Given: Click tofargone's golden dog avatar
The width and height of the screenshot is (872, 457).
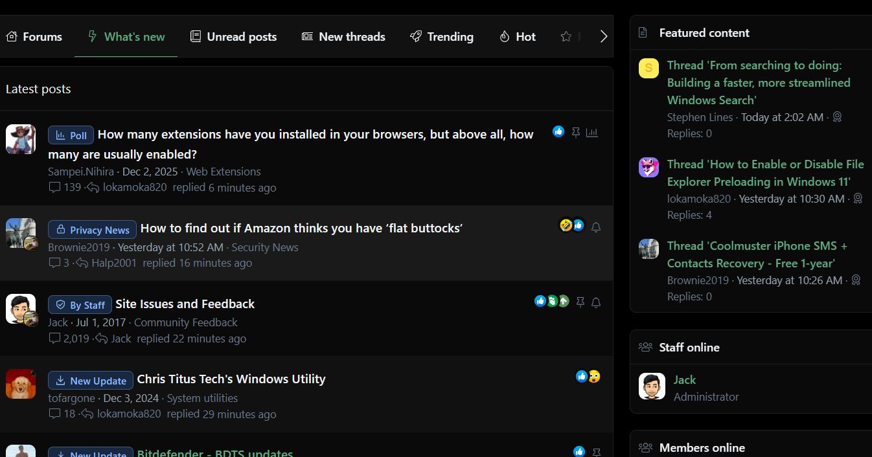Looking at the screenshot, I should (x=21, y=384).
